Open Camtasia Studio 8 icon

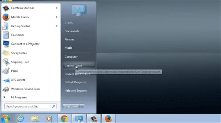pos(6,8)
